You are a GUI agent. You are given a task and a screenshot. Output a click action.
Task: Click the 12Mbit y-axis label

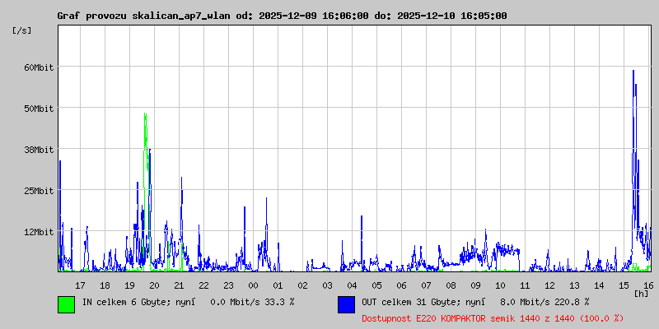pyautogui.click(x=39, y=232)
